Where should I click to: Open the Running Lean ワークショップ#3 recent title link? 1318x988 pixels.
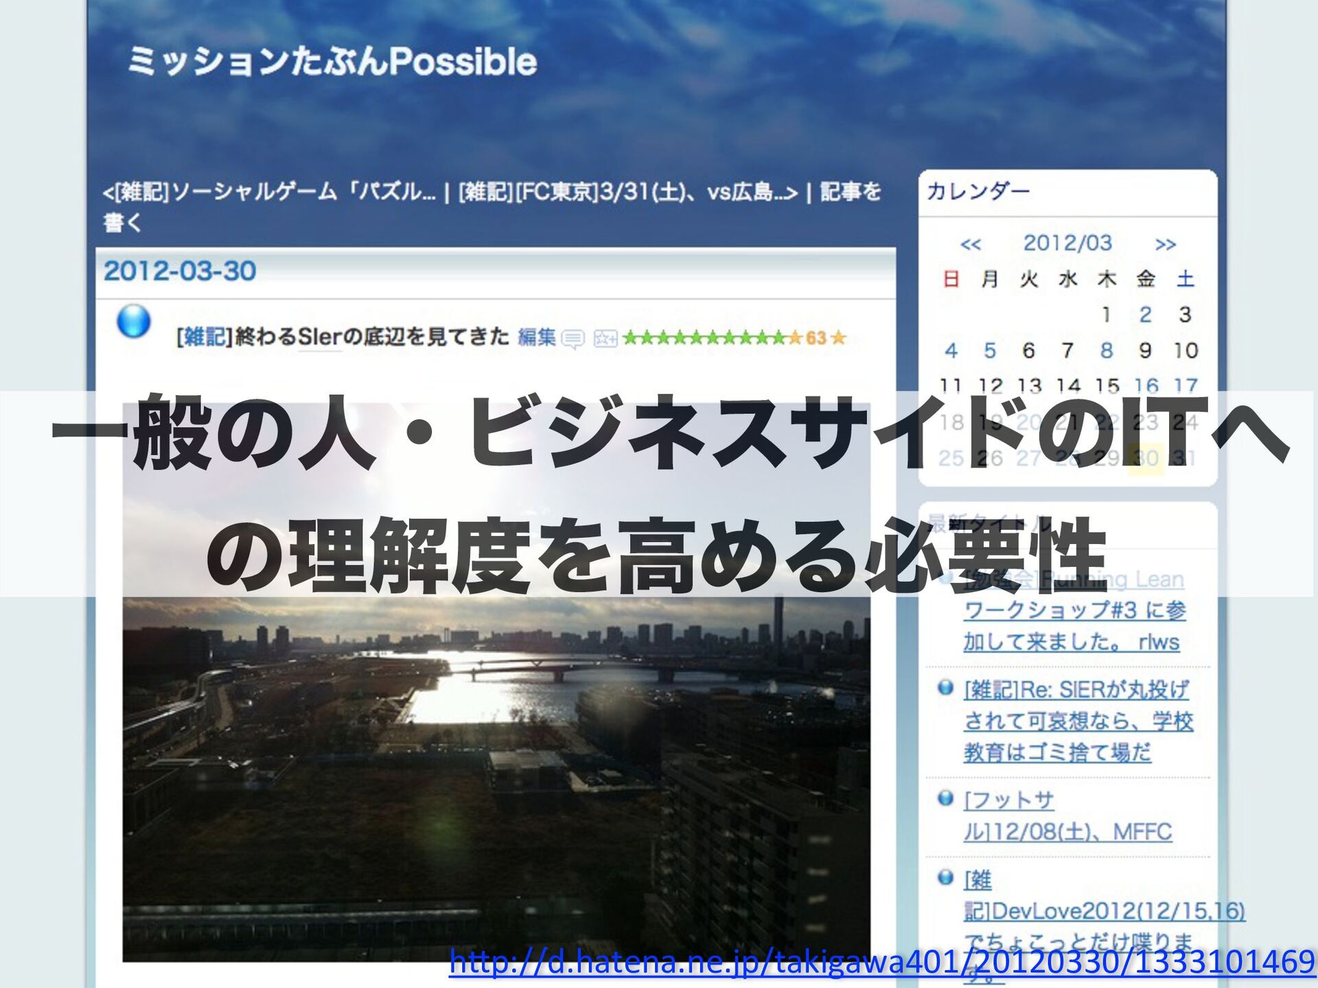(x=1075, y=611)
